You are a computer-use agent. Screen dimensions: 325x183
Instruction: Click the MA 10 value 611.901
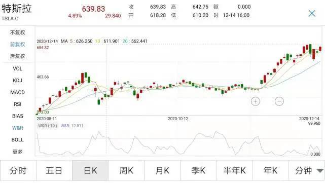[x=112, y=41]
